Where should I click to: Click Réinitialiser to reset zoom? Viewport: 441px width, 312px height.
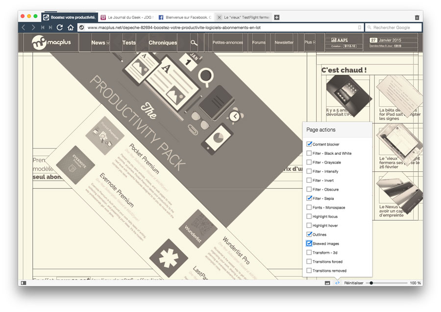click(353, 283)
